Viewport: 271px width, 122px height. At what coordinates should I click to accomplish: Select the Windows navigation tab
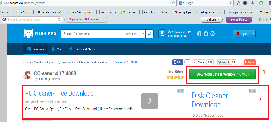35,49
